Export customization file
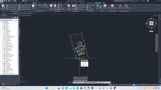This screenshot has height=90, width=161. 60,7
